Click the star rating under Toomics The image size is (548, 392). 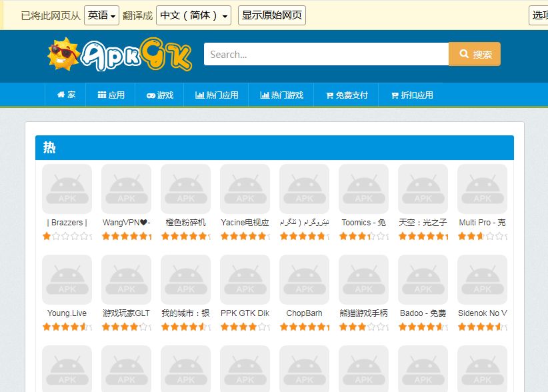363,237
